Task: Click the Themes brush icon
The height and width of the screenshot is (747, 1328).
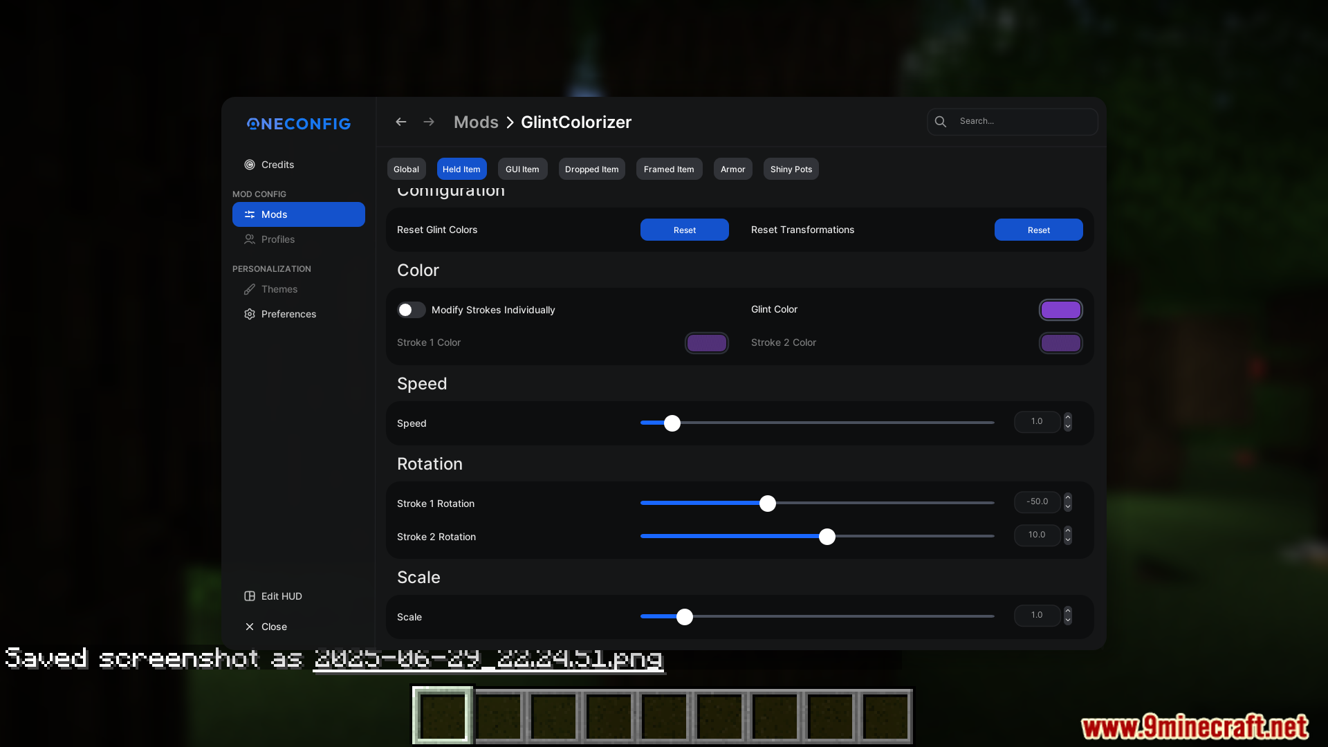Action: pyautogui.click(x=250, y=289)
